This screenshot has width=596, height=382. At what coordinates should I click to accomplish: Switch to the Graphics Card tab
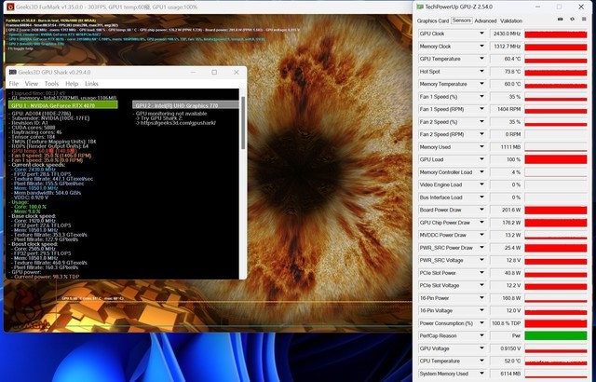[x=433, y=20]
